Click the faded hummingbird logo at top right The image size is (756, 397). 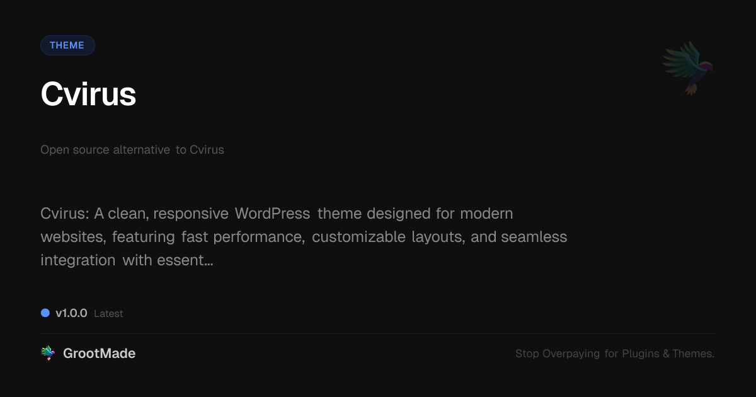tap(688, 67)
